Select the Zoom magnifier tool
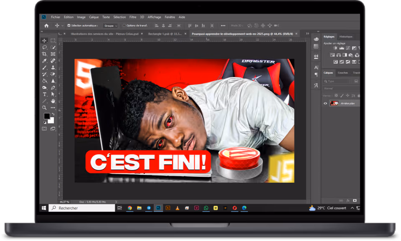This screenshot has height=241, width=401. (44, 108)
